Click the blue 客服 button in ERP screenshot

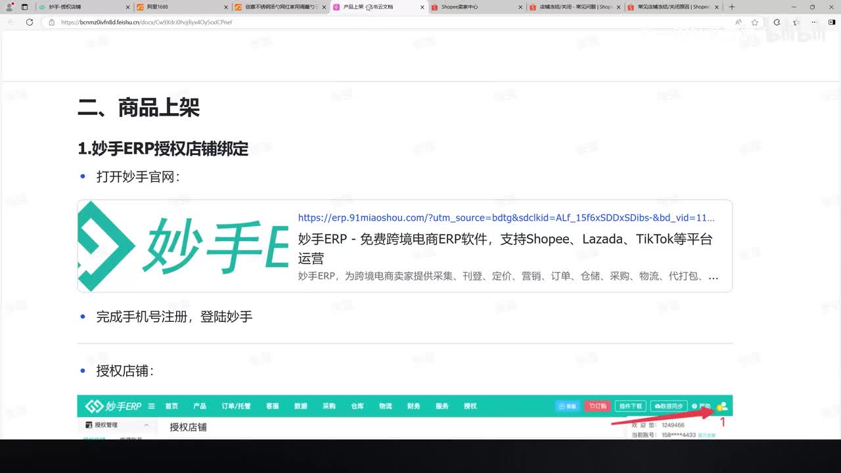pyautogui.click(x=568, y=406)
